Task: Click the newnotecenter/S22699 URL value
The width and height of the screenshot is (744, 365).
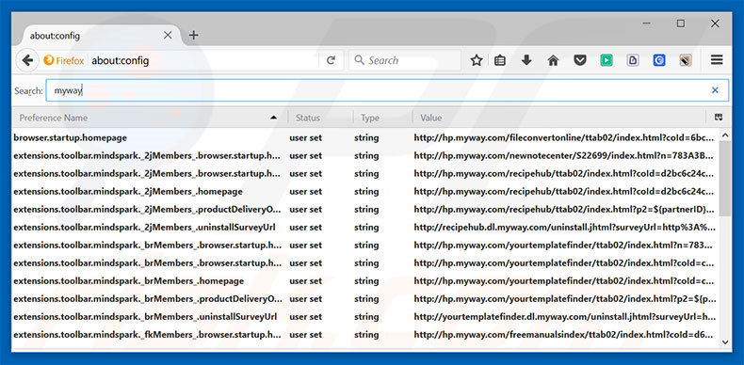Action: pos(564,156)
